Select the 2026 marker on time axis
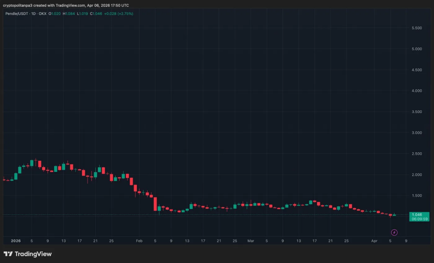Viewport: 434px width, 263px height. coord(16,241)
